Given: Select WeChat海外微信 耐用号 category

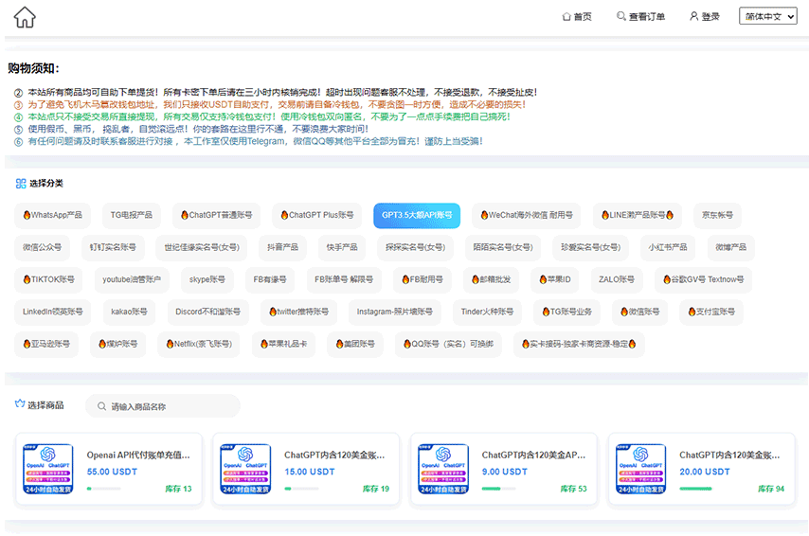Looking at the screenshot, I should [527, 215].
